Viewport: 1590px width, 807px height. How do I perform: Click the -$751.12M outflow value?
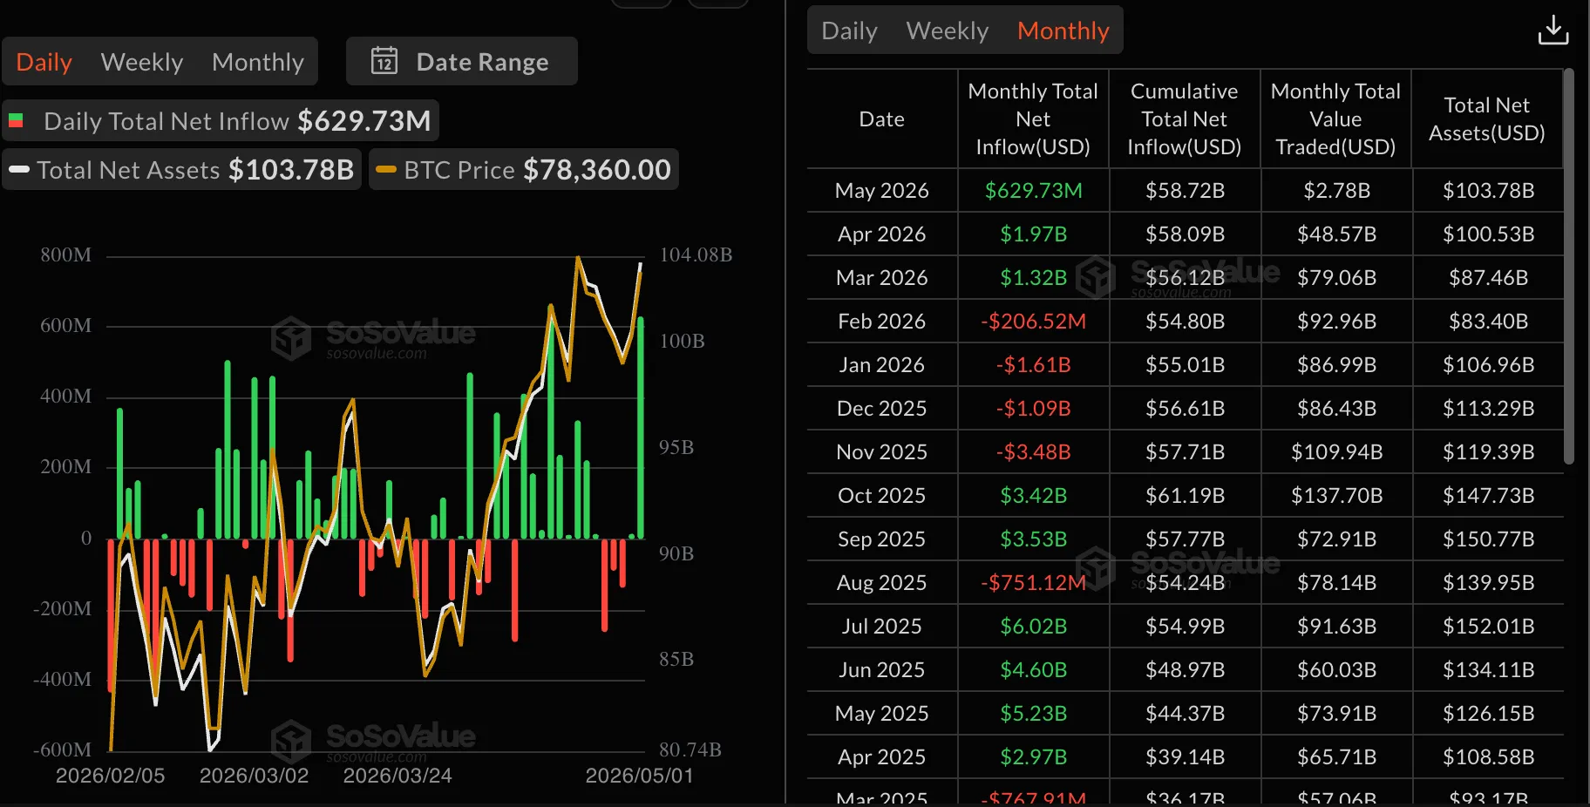tap(1033, 582)
